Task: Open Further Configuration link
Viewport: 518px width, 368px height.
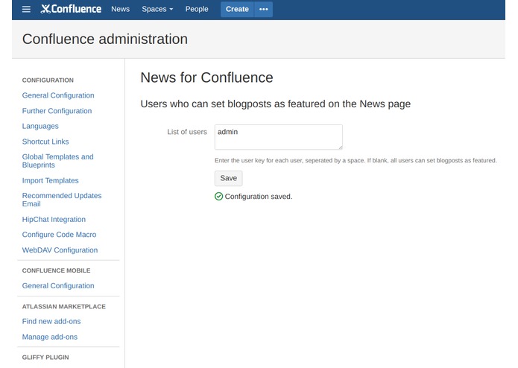Action: pos(57,111)
